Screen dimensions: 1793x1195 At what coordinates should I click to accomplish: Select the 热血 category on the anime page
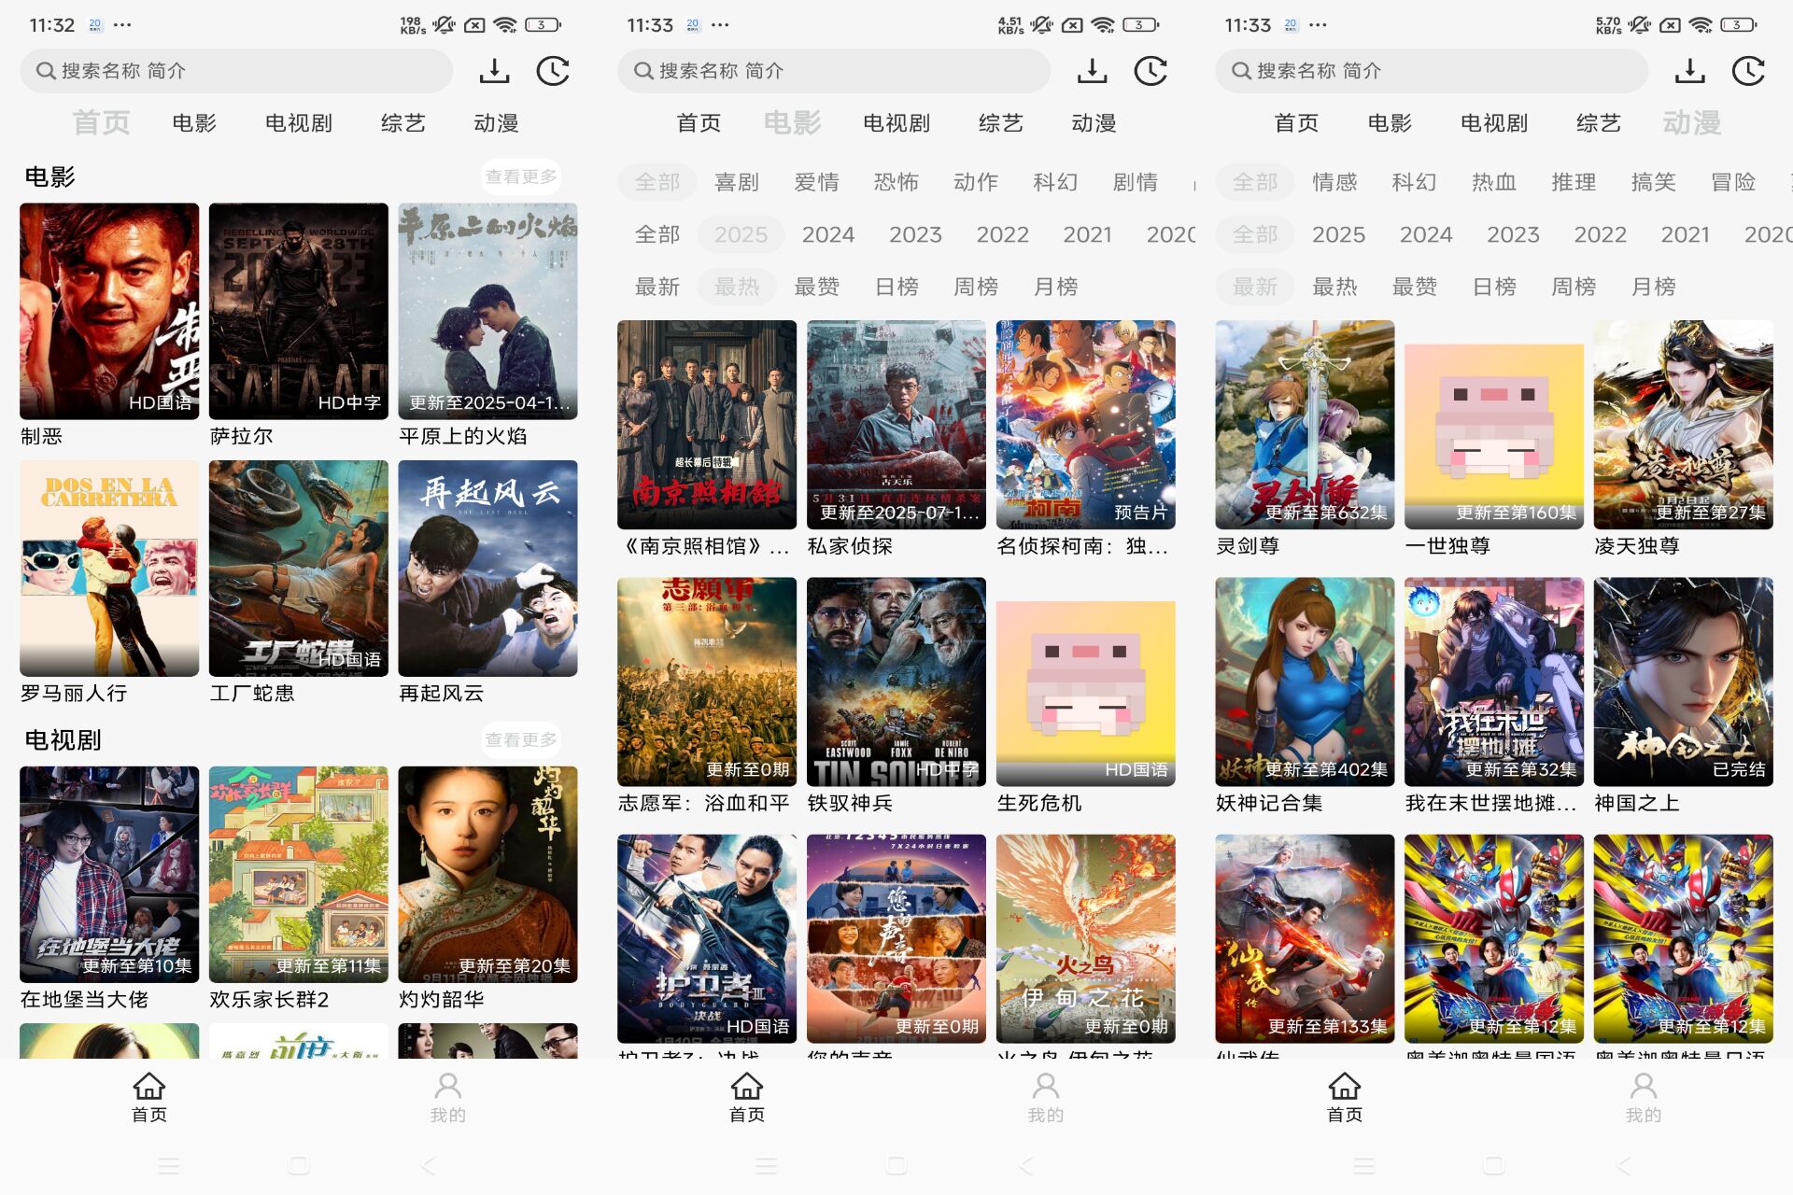[1492, 182]
